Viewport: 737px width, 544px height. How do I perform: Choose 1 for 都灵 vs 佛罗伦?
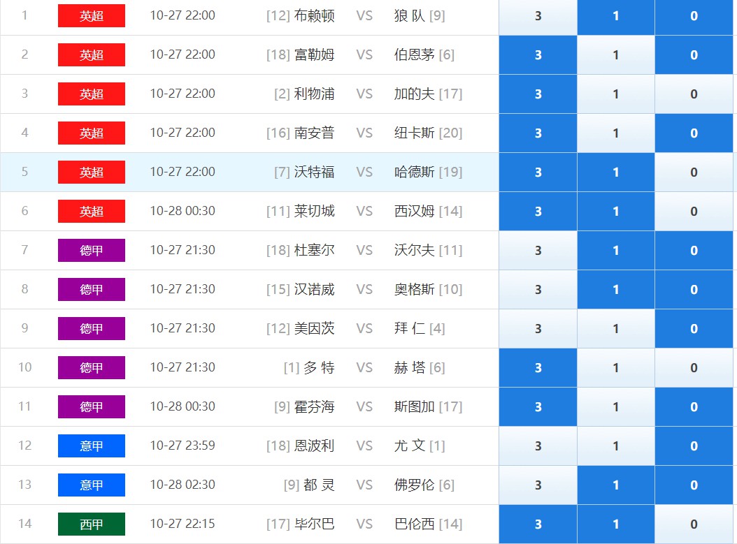(x=616, y=485)
